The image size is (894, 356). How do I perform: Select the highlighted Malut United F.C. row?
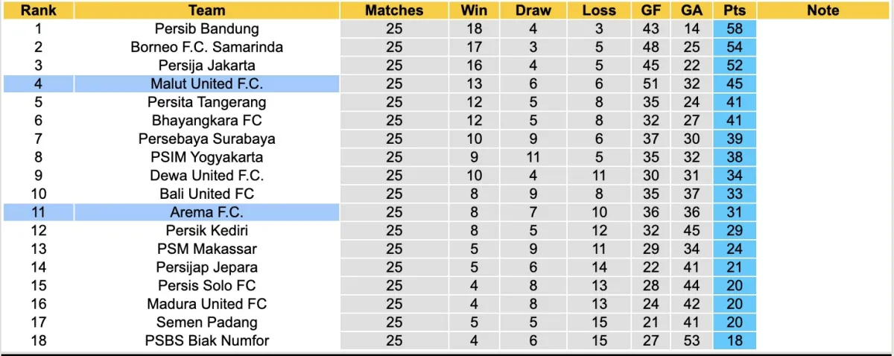click(x=206, y=84)
